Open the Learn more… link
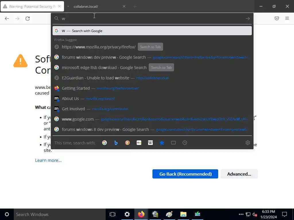The height and width of the screenshot is (220, 294). click(48, 160)
